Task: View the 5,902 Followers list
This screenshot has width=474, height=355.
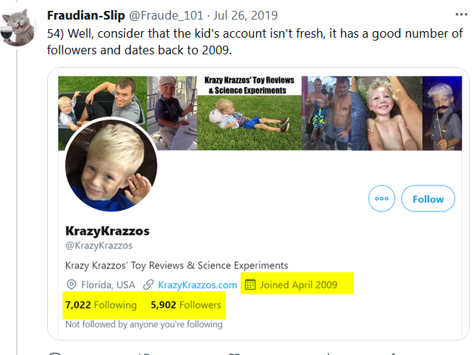Action: (186, 305)
